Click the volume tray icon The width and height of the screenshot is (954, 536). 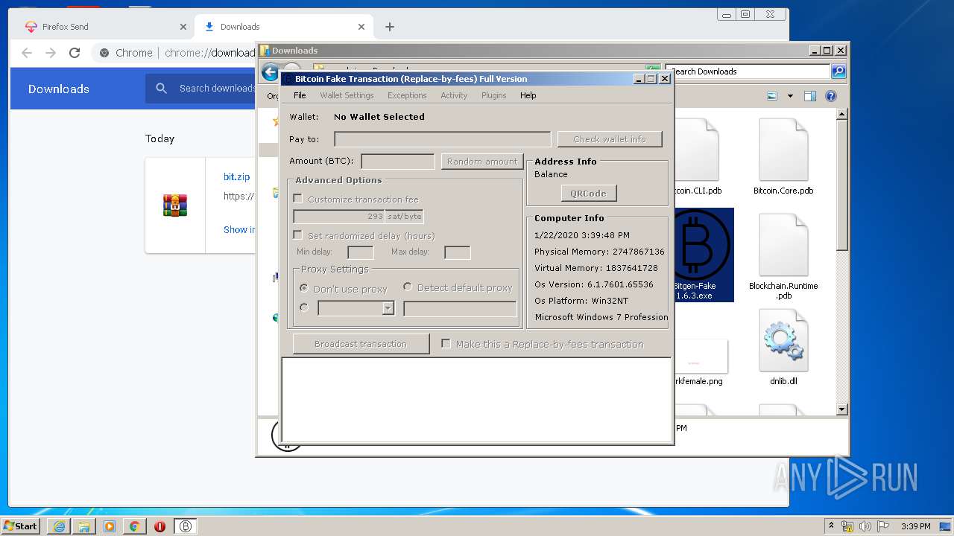[865, 526]
